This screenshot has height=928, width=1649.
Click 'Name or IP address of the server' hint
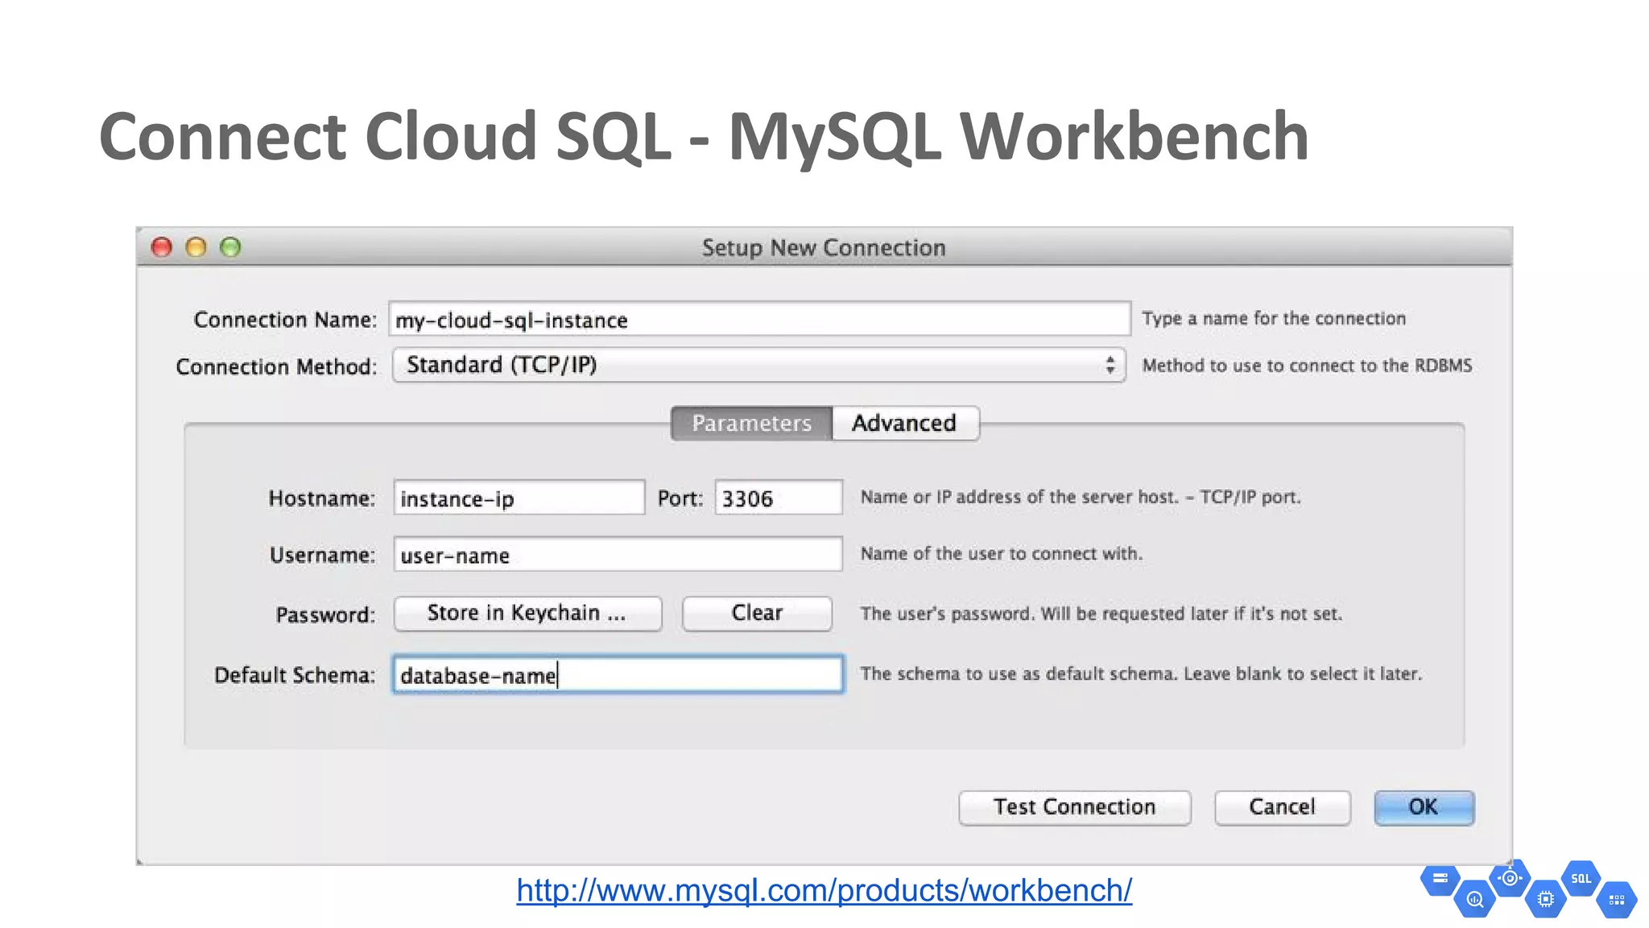[x=1081, y=497]
